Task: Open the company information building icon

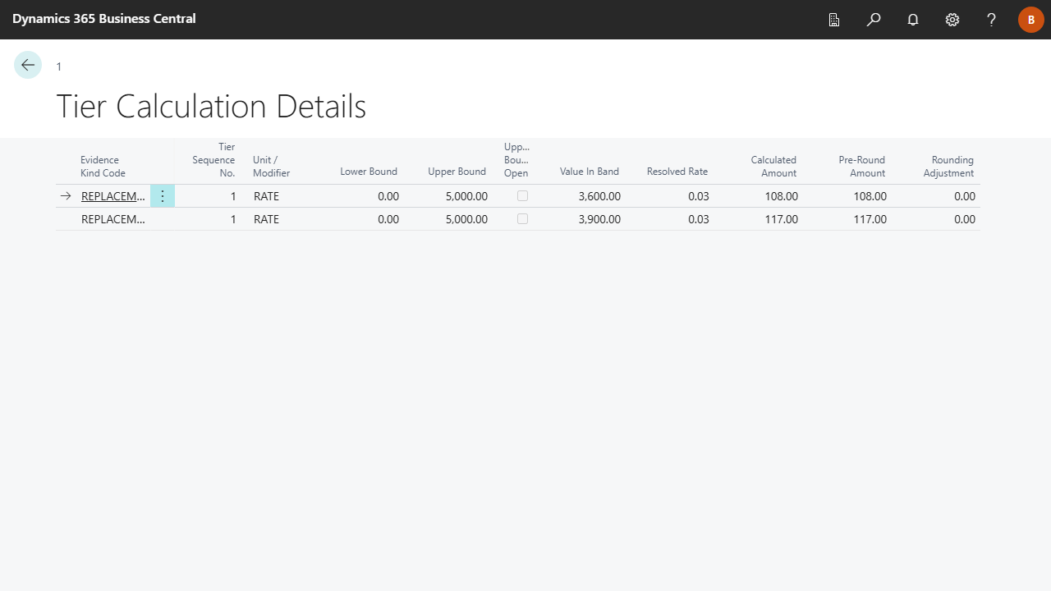Action: coord(834,20)
